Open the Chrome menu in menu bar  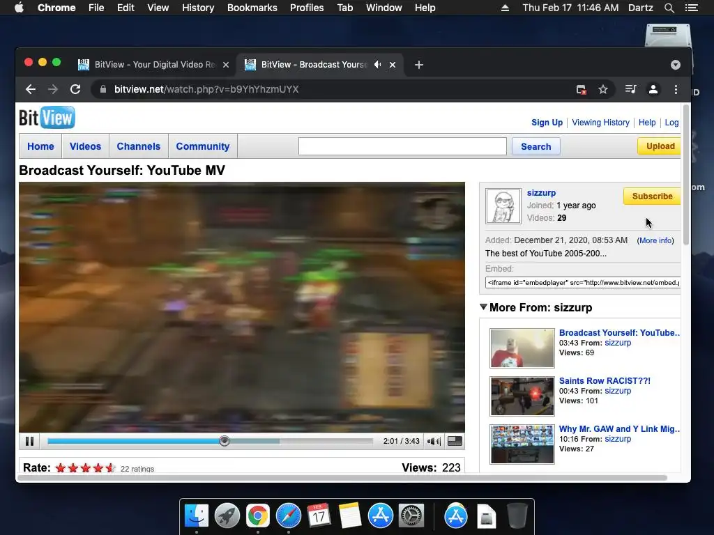coord(56,8)
